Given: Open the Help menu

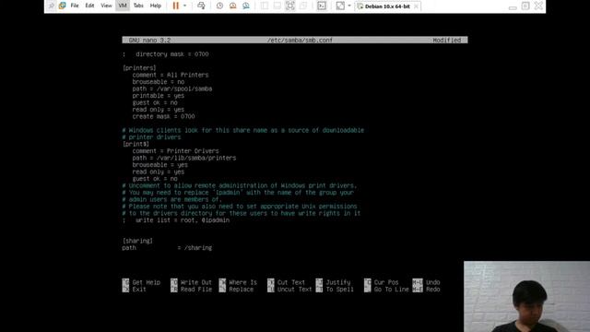Looking at the screenshot, I should (x=156, y=6).
